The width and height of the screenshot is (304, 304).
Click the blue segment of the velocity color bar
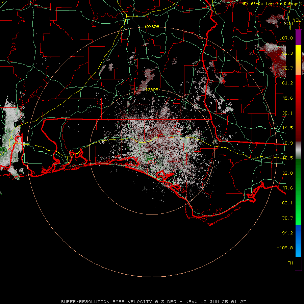click(298, 241)
